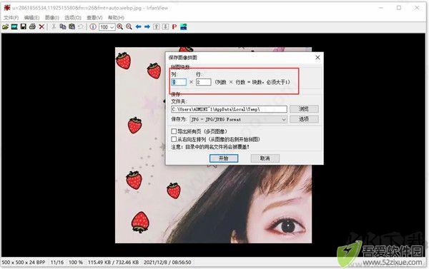
Task: Open the image Information (i) icon
Action: pos(93,27)
